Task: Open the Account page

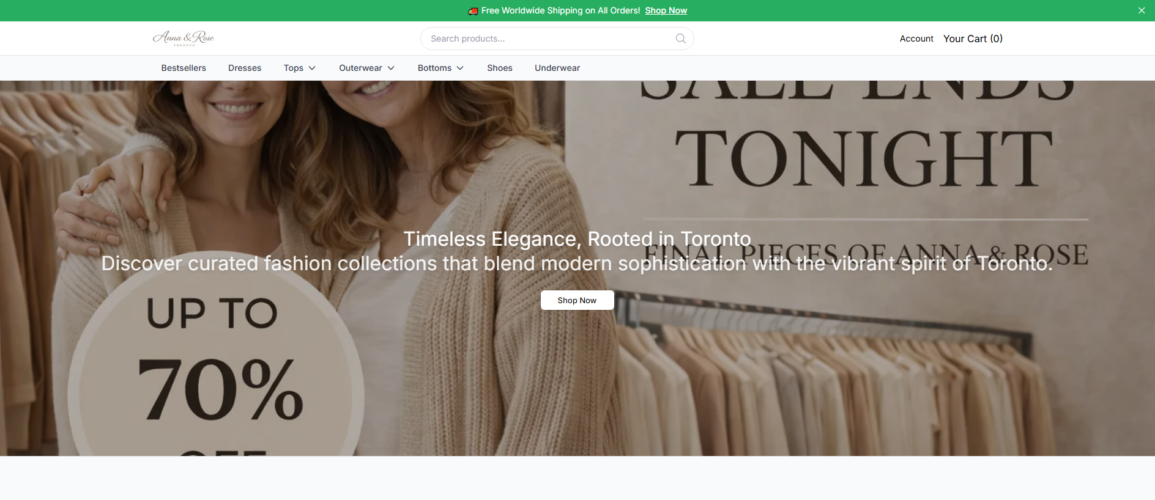Action: tap(916, 39)
